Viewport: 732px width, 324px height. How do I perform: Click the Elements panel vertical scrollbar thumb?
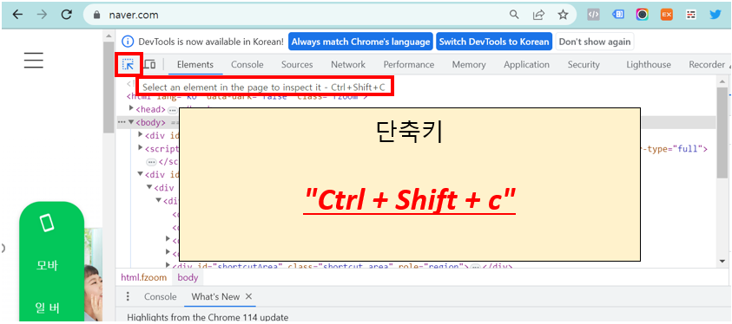point(722,133)
